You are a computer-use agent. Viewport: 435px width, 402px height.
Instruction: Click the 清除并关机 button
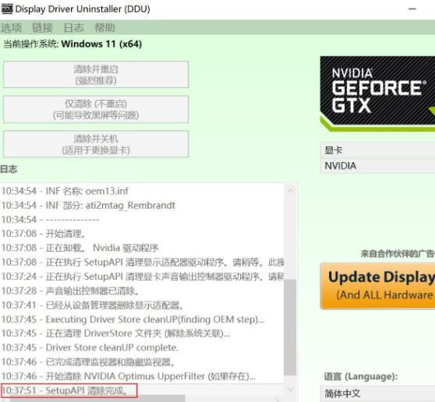tap(96, 144)
